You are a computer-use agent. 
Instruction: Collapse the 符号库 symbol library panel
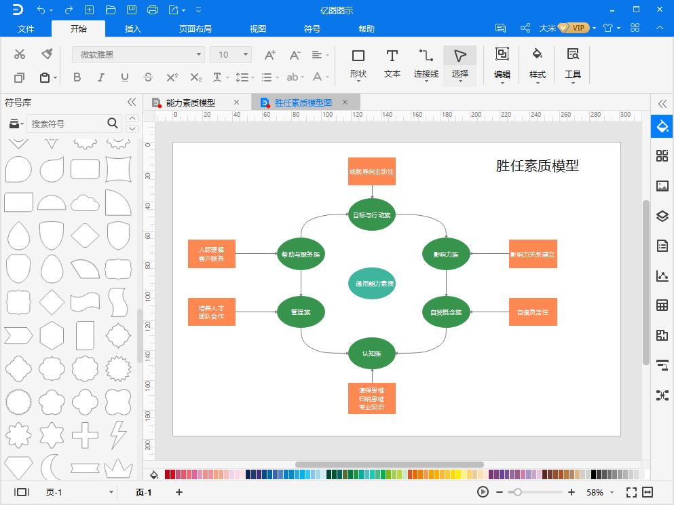tap(132, 102)
